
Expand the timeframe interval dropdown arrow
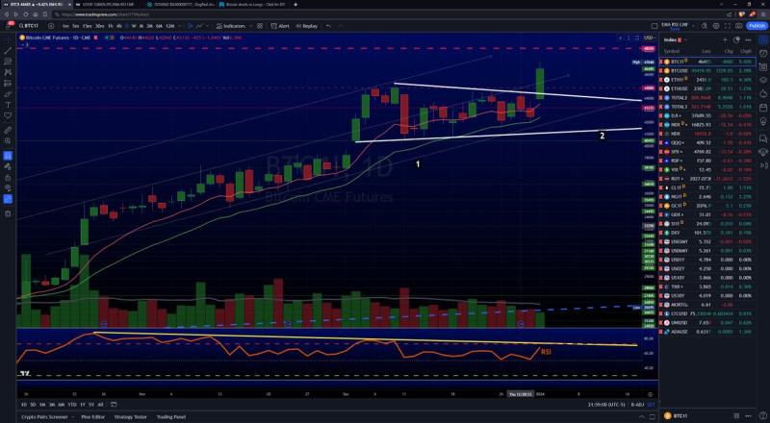point(180,26)
